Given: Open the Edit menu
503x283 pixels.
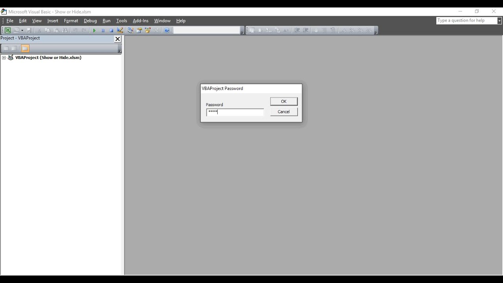Looking at the screenshot, I should 23,21.
